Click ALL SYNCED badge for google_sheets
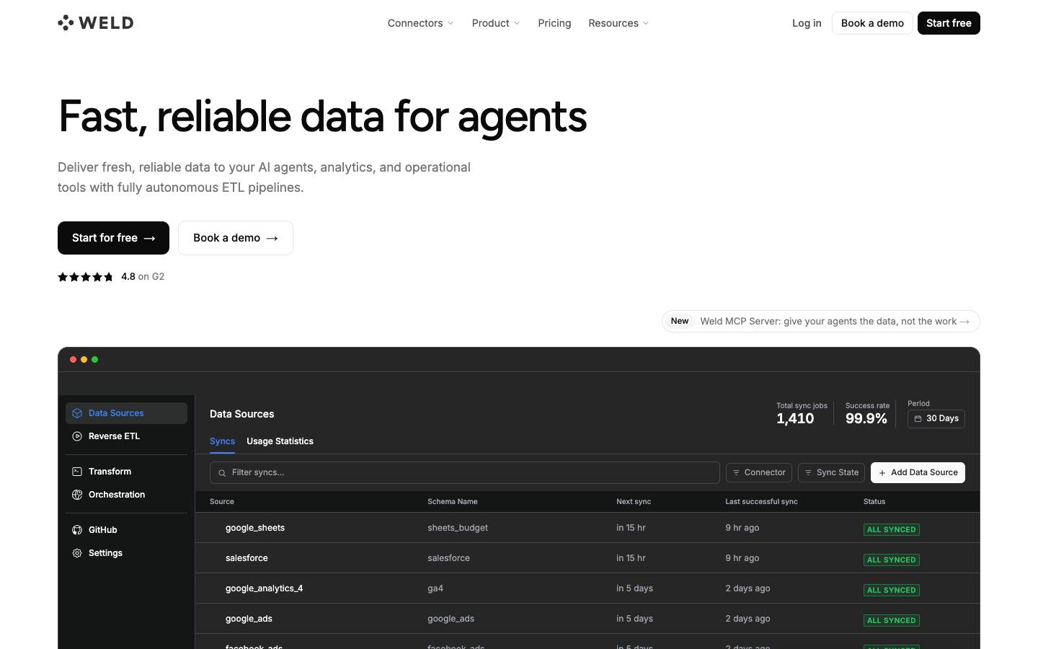 892,529
